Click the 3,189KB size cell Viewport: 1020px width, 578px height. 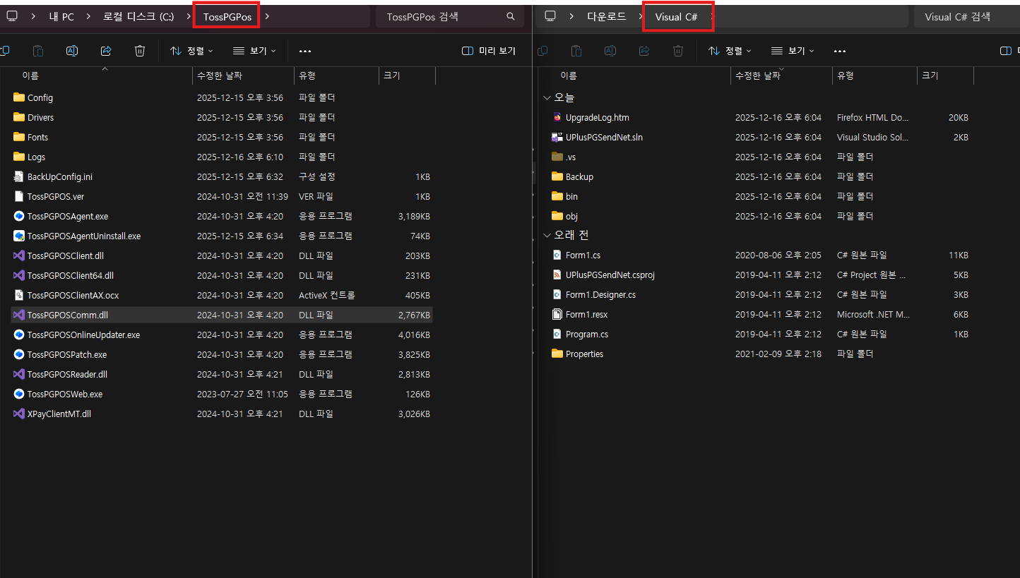coord(414,216)
